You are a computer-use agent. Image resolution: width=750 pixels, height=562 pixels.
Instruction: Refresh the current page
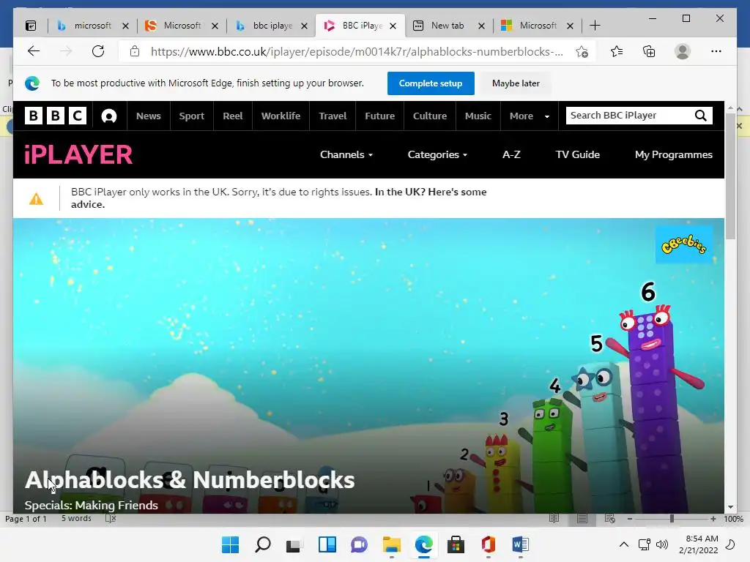pos(98,51)
